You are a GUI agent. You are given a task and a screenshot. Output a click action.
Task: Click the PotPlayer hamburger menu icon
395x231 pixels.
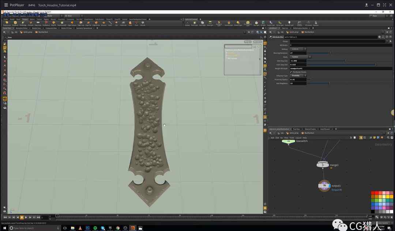6,5
